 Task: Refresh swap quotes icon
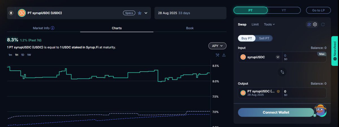(x=323, y=24)
